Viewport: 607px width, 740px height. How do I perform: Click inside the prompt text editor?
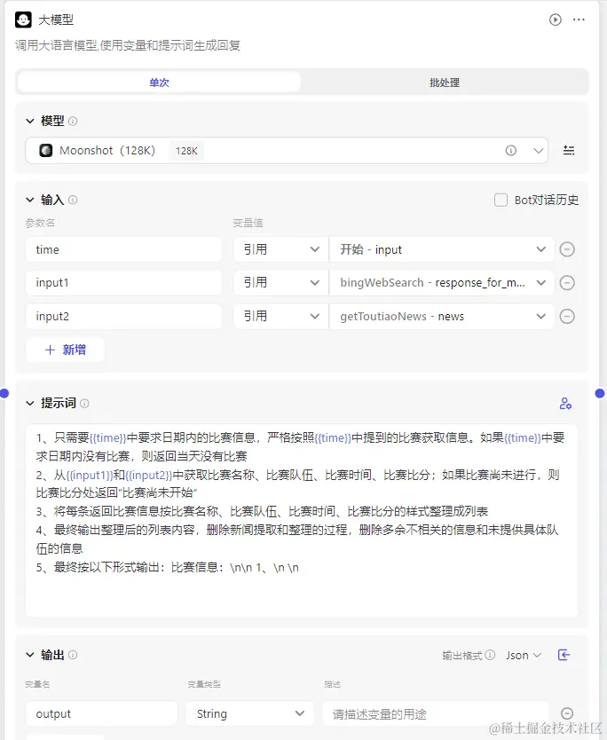point(301,521)
